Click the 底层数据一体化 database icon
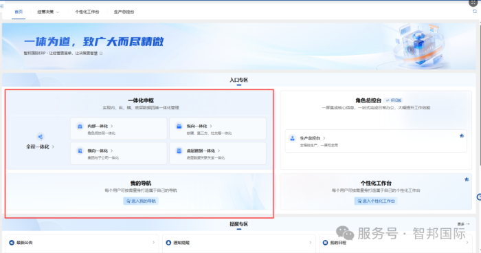The image size is (481, 253). 179,151
